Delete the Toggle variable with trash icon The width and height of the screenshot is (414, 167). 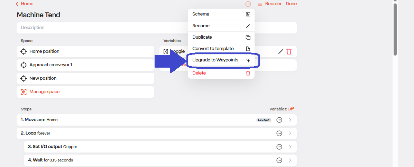pyautogui.click(x=289, y=51)
